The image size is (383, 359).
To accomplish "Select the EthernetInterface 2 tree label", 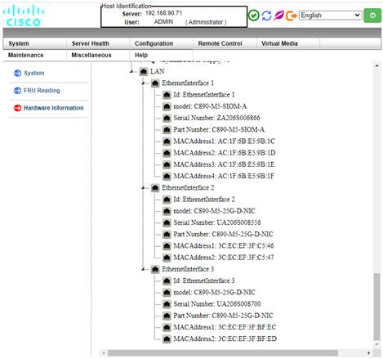I will click(188, 188).
